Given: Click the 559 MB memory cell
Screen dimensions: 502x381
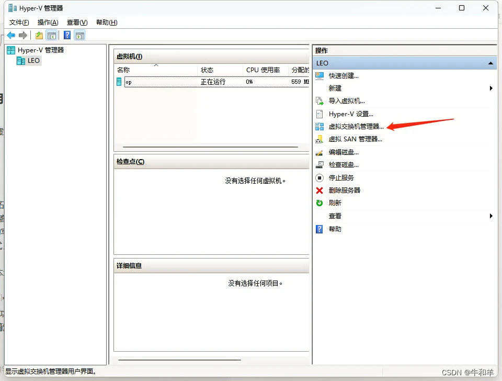Looking at the screenshot, I should click(300, 82).
